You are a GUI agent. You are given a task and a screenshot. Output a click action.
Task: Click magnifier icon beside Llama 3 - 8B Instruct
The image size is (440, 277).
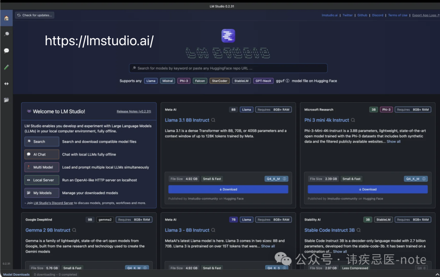[213, 230]
